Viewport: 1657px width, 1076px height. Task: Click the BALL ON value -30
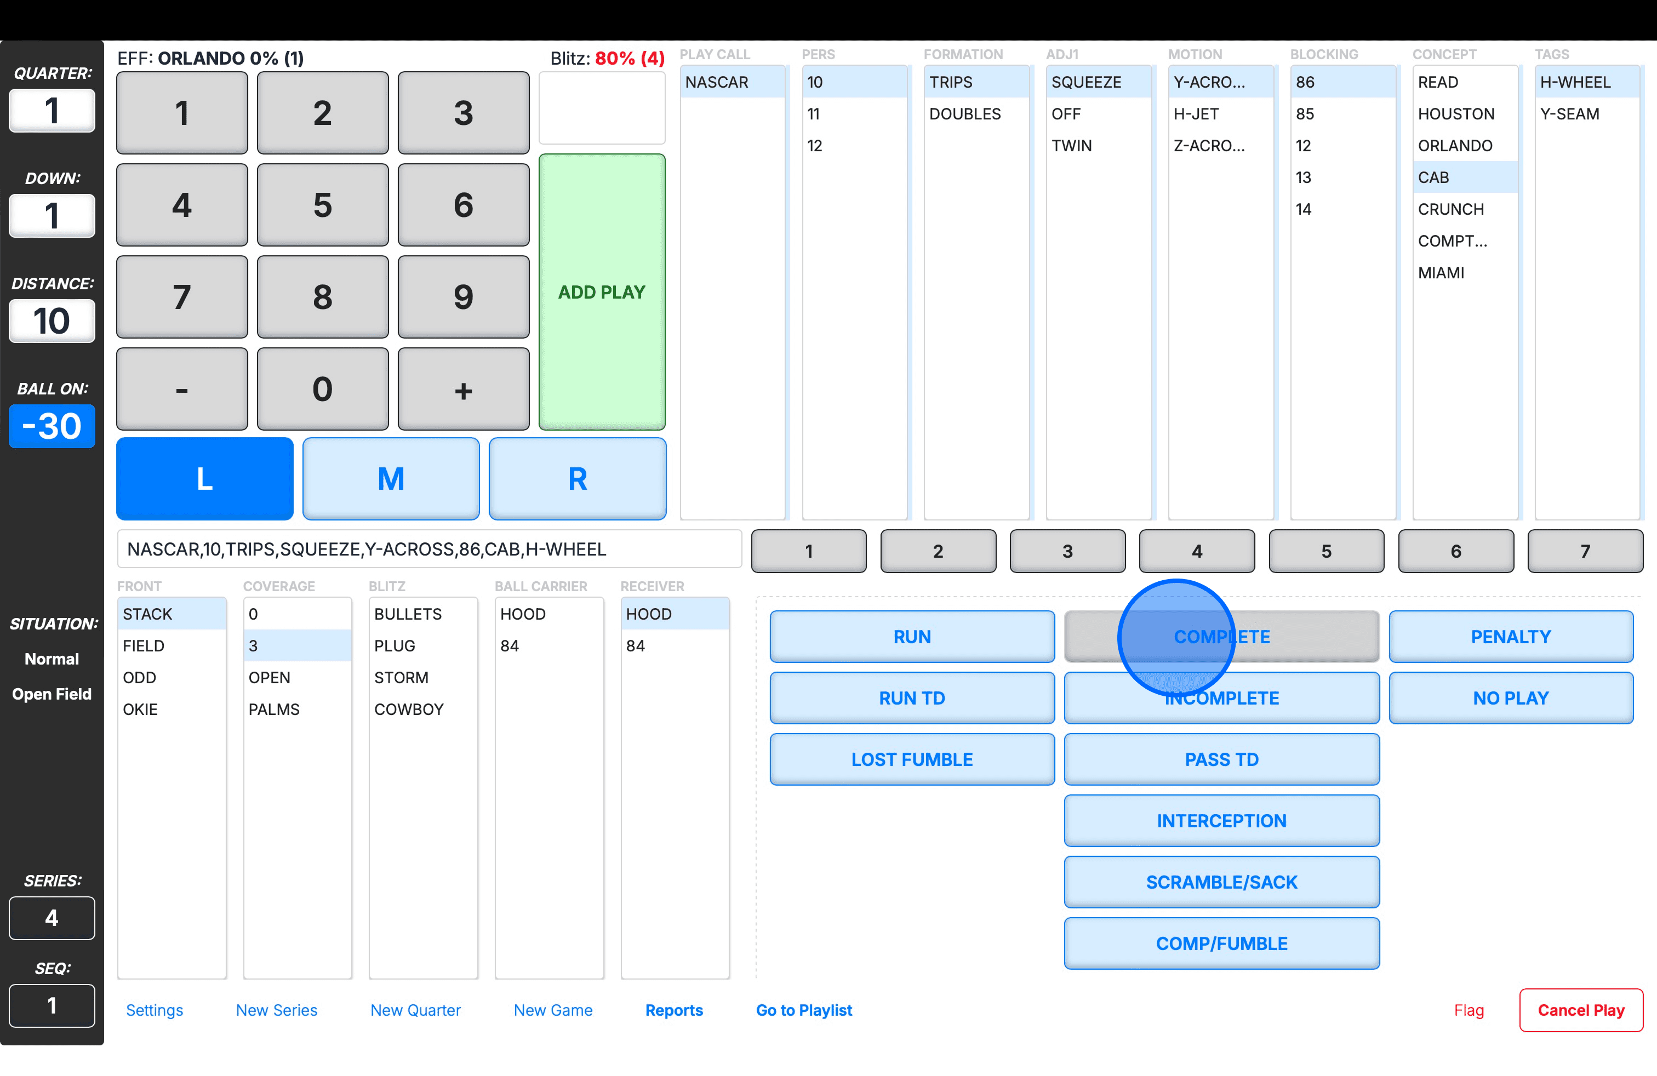52,426
